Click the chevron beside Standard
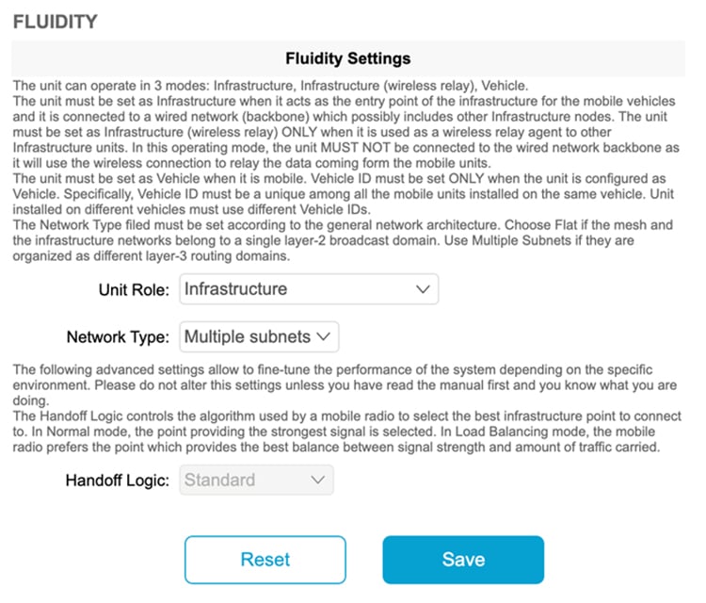706x603 pixels. coord(317,480)
